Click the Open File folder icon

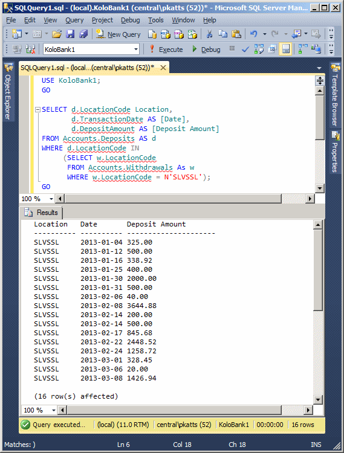[57, 34]
